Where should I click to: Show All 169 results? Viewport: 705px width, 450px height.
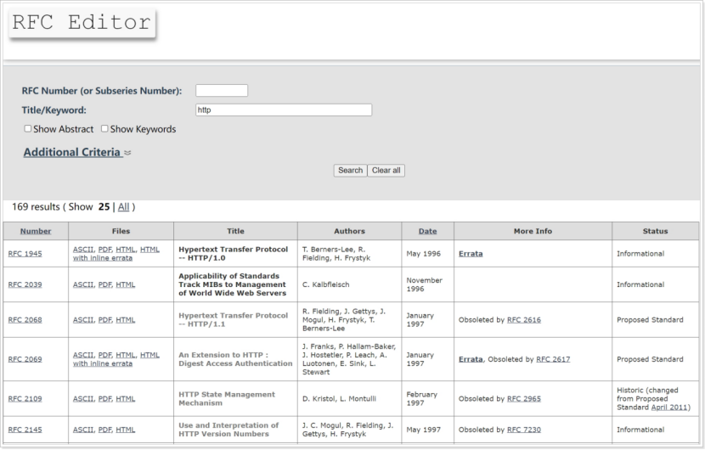coord(123,207)
